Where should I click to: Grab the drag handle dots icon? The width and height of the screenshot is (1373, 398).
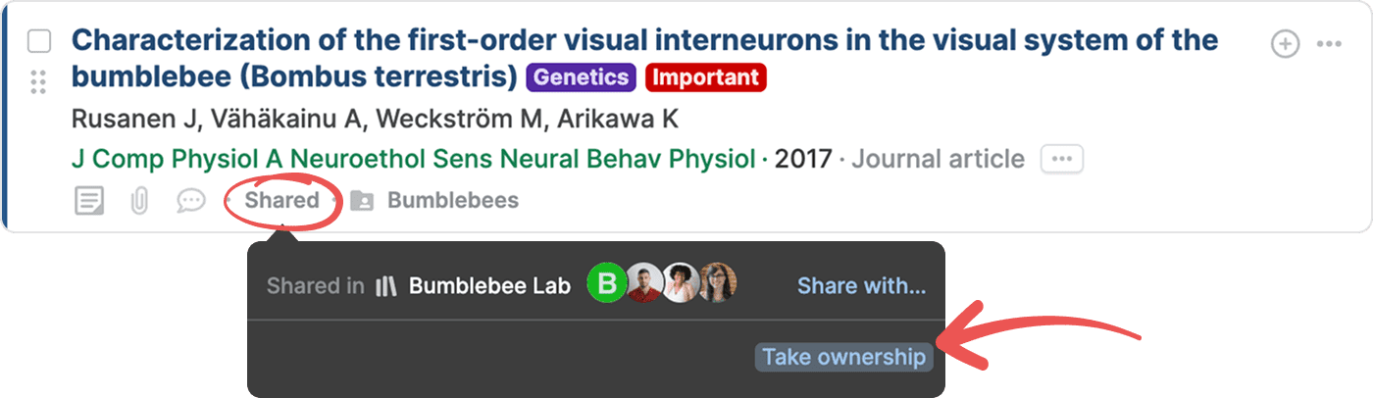pos(39,82)
